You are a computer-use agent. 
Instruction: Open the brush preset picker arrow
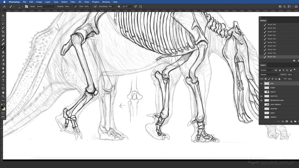tap(22, 7)
